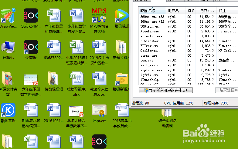Select the 酷狗音乐 shortcut

[8, 113]
